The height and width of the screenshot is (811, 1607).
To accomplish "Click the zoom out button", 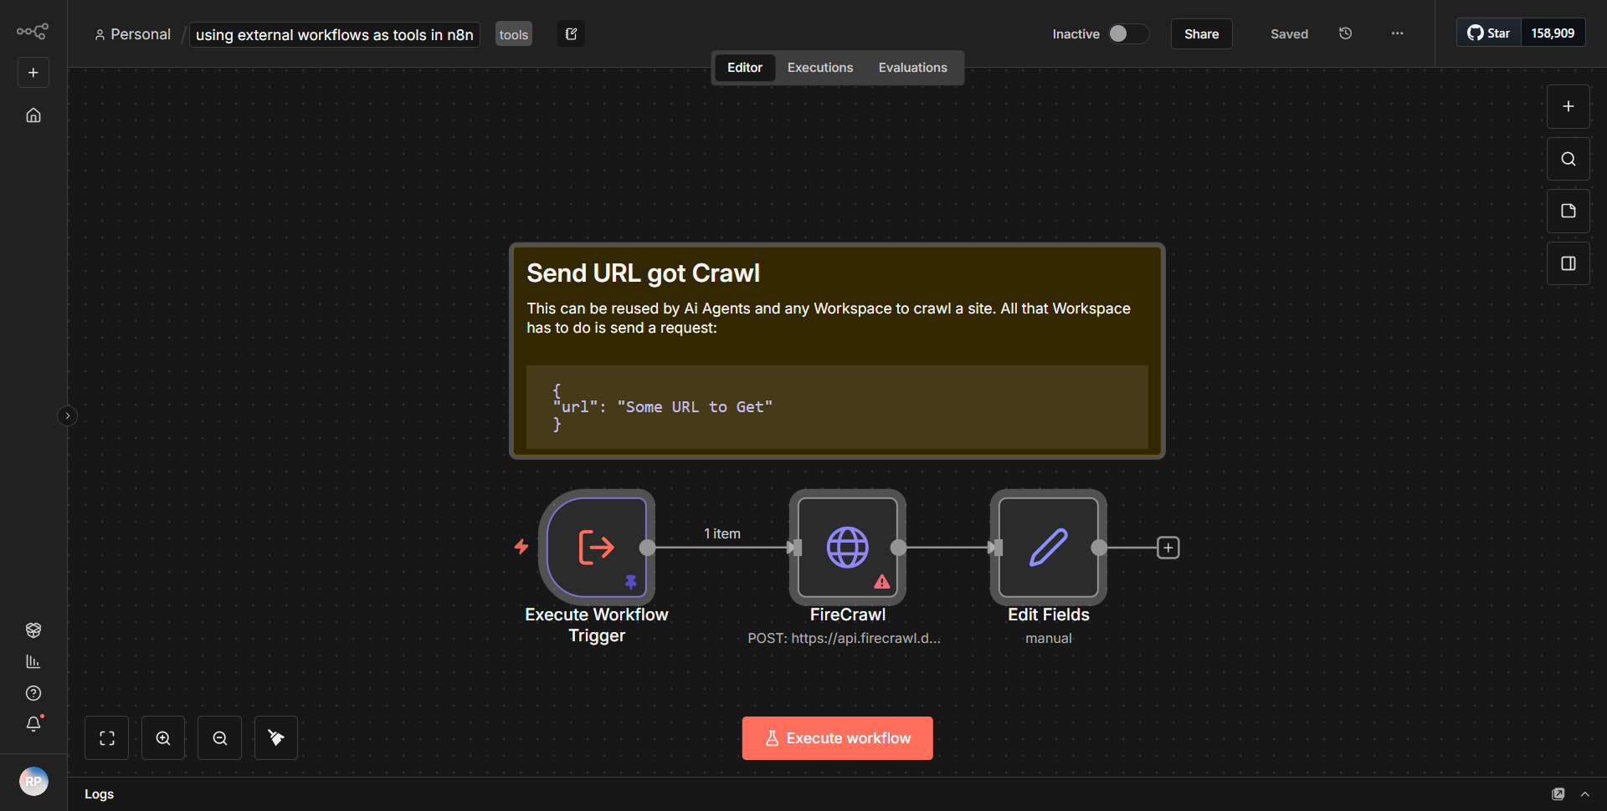I will (x=219, y=738).
